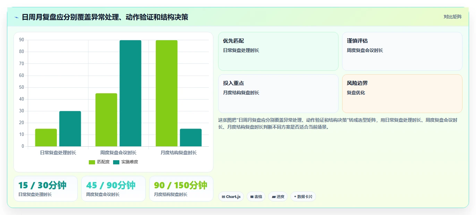This screenshot has width=476, height=215.
Task: Click the 实施难度 bar for 日常复盘处理时长
Action: pos(70,129)
